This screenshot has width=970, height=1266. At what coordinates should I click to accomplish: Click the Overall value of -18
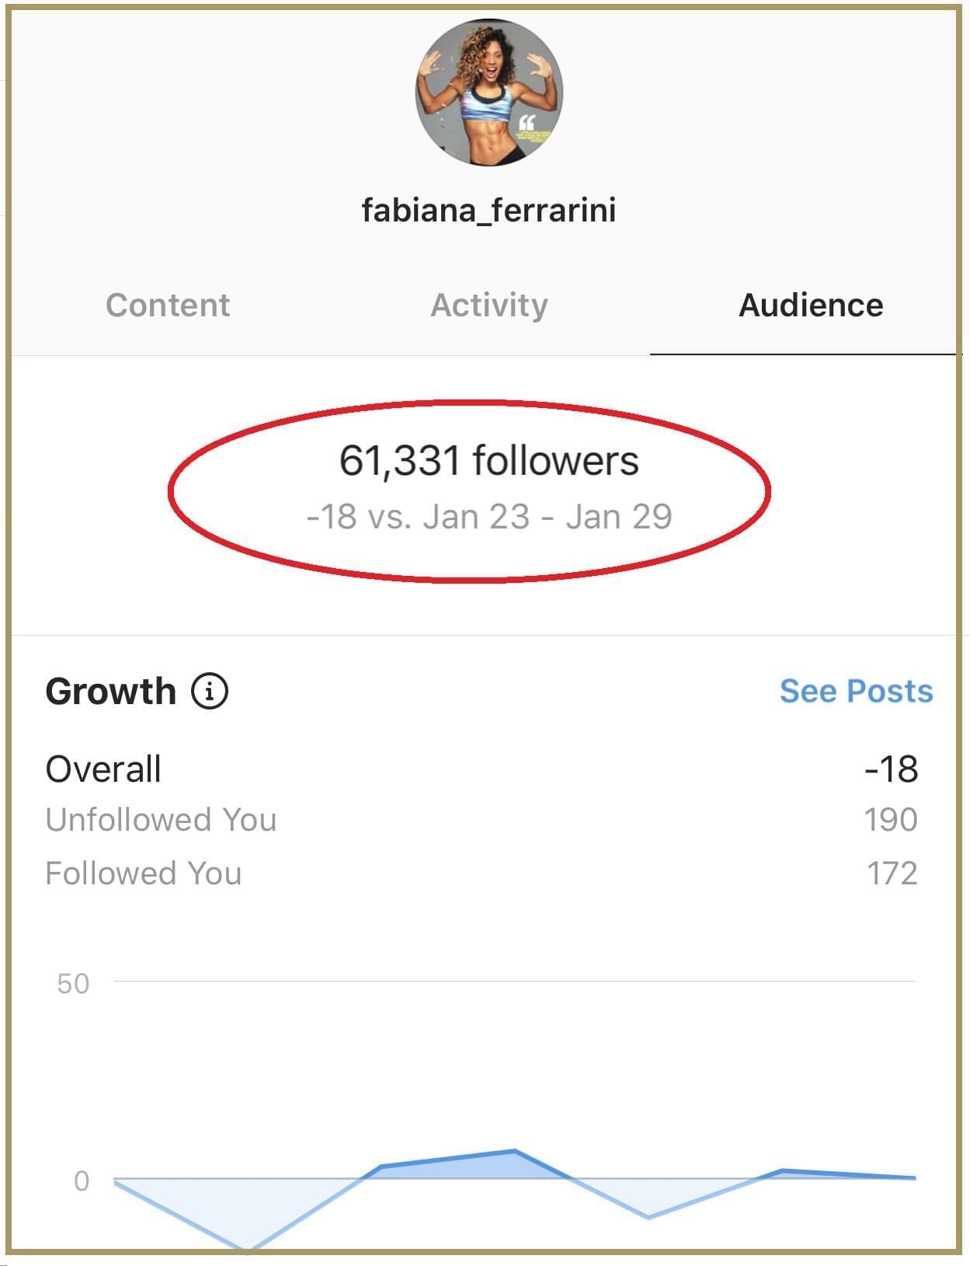pyautogui.click(x=891, y=769)
